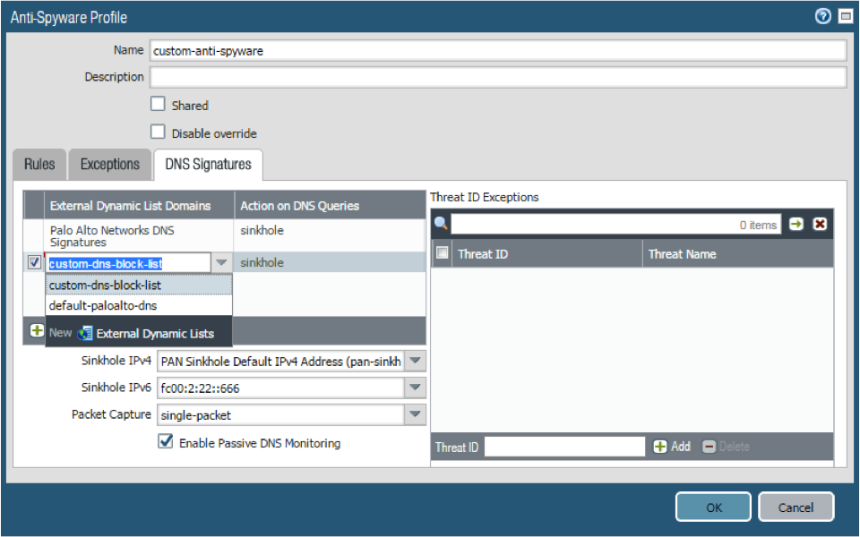
Task: Expand the Packet Capture dropdown arrow
Action: point(415,414)
